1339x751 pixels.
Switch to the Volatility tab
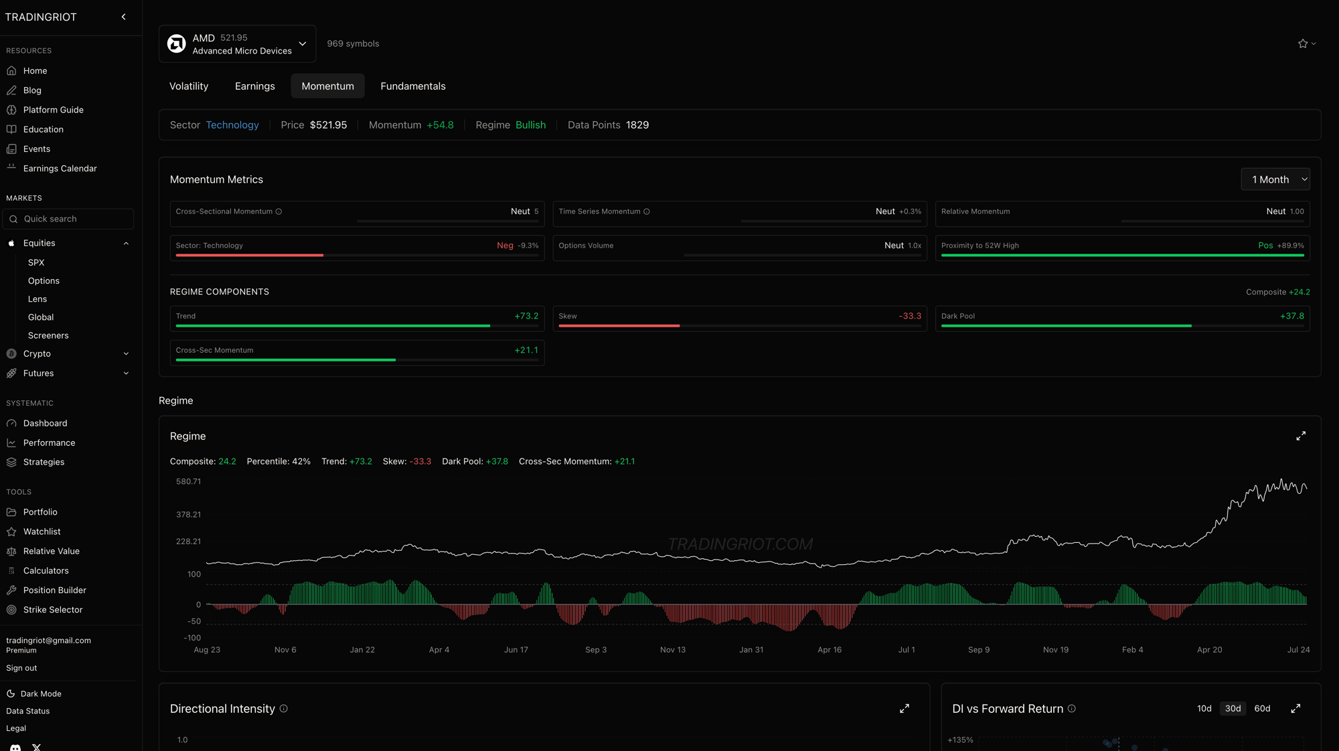[x=189, y=86]
